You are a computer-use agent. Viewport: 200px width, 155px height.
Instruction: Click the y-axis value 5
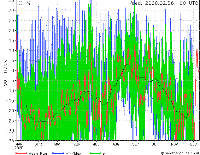coord(12,60)
